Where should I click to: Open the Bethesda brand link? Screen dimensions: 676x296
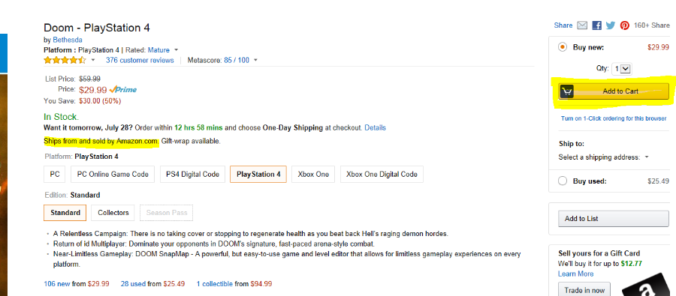[x=68, y=40]
